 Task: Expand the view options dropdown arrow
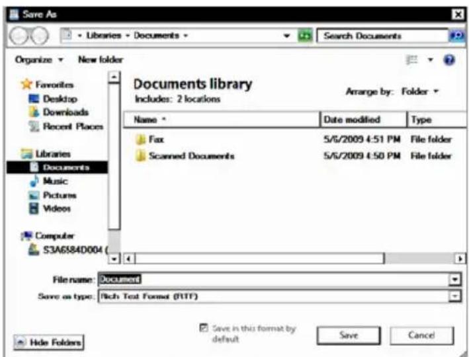pos(431,59)
